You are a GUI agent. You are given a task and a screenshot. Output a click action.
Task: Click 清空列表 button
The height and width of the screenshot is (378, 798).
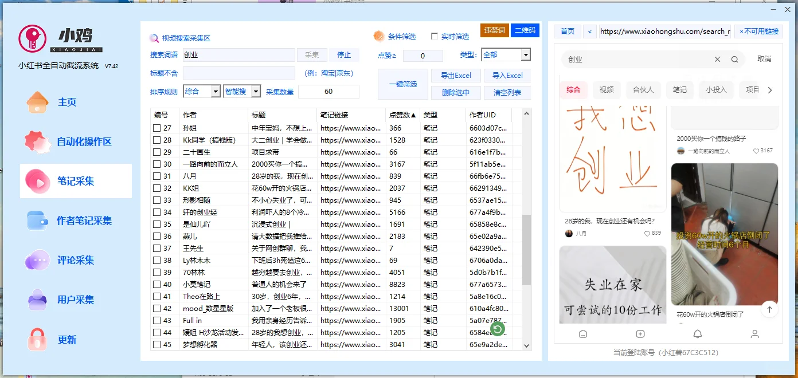coord(507,92)
